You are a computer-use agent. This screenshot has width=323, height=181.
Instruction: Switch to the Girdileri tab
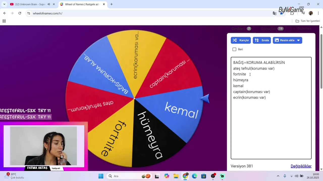(241, 29)
